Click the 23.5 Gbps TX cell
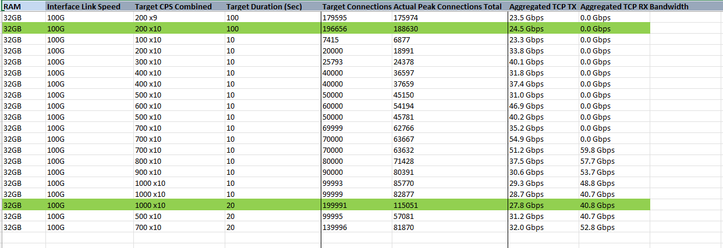This screenshot has height=248, width=723. coord(544,17)
